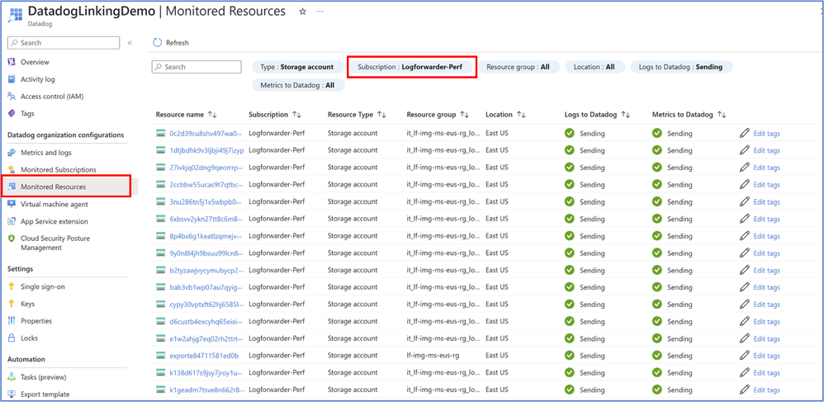Click Edit tags for 27ivkjq02dng9qeorrrp row
This screenshot has width=824, height=402.
pyautogui.click(x=767, y=168)
